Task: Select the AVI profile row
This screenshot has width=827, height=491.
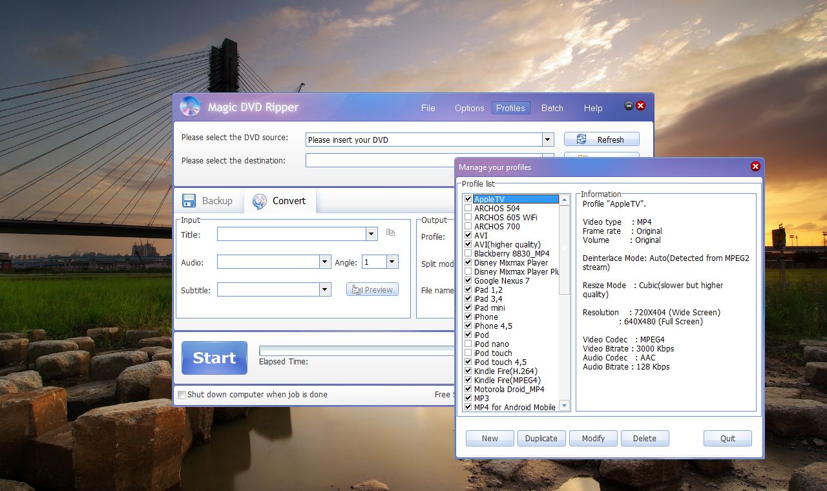Action: 481,236
